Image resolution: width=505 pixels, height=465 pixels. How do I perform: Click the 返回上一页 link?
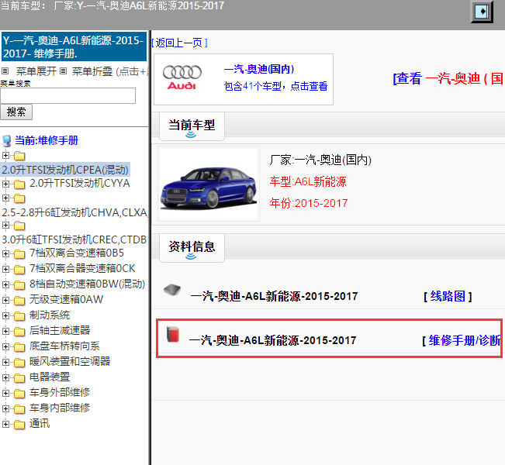tap(179, 43)
